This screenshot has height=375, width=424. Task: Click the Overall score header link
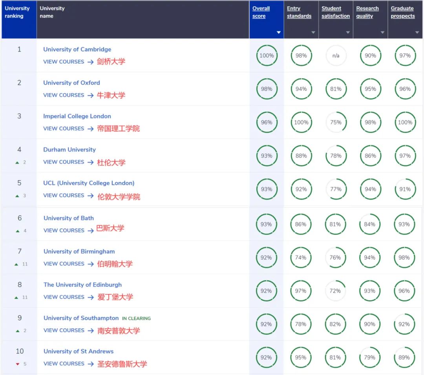click(x=261, y=12)
